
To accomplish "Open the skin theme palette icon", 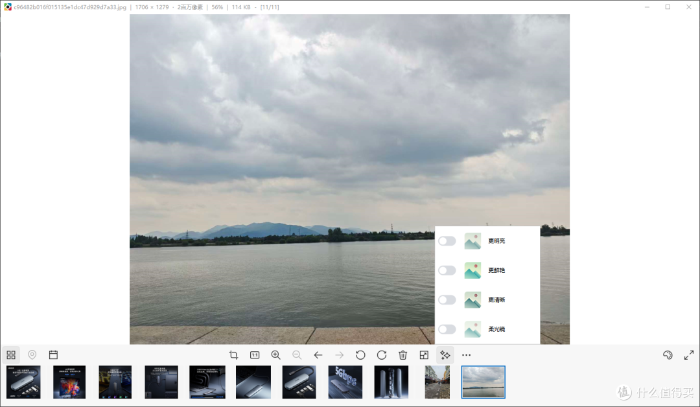I will (668, 355).
